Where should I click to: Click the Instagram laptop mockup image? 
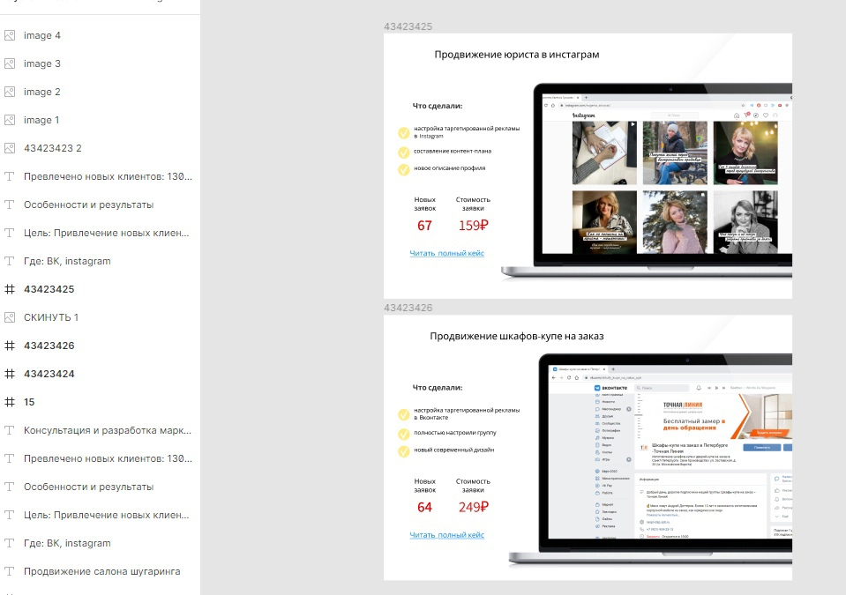[647, 181]
